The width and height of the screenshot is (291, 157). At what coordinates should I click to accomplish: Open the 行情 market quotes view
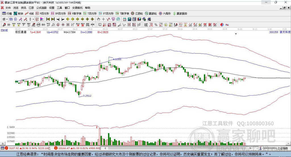[7, 14]
